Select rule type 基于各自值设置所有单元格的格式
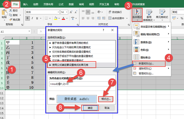This screenshot has height=119, width=184. 82,43
